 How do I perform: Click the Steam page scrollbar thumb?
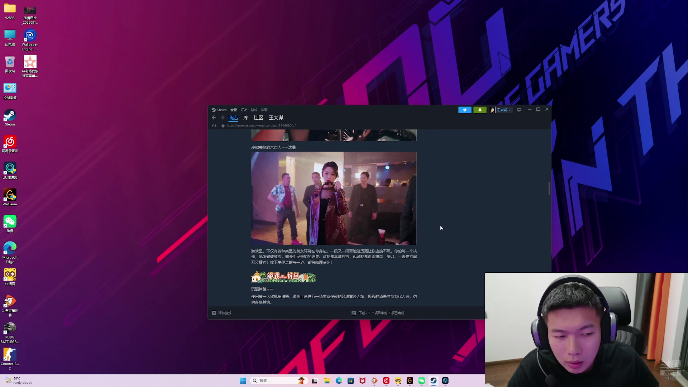pos(549,188)
